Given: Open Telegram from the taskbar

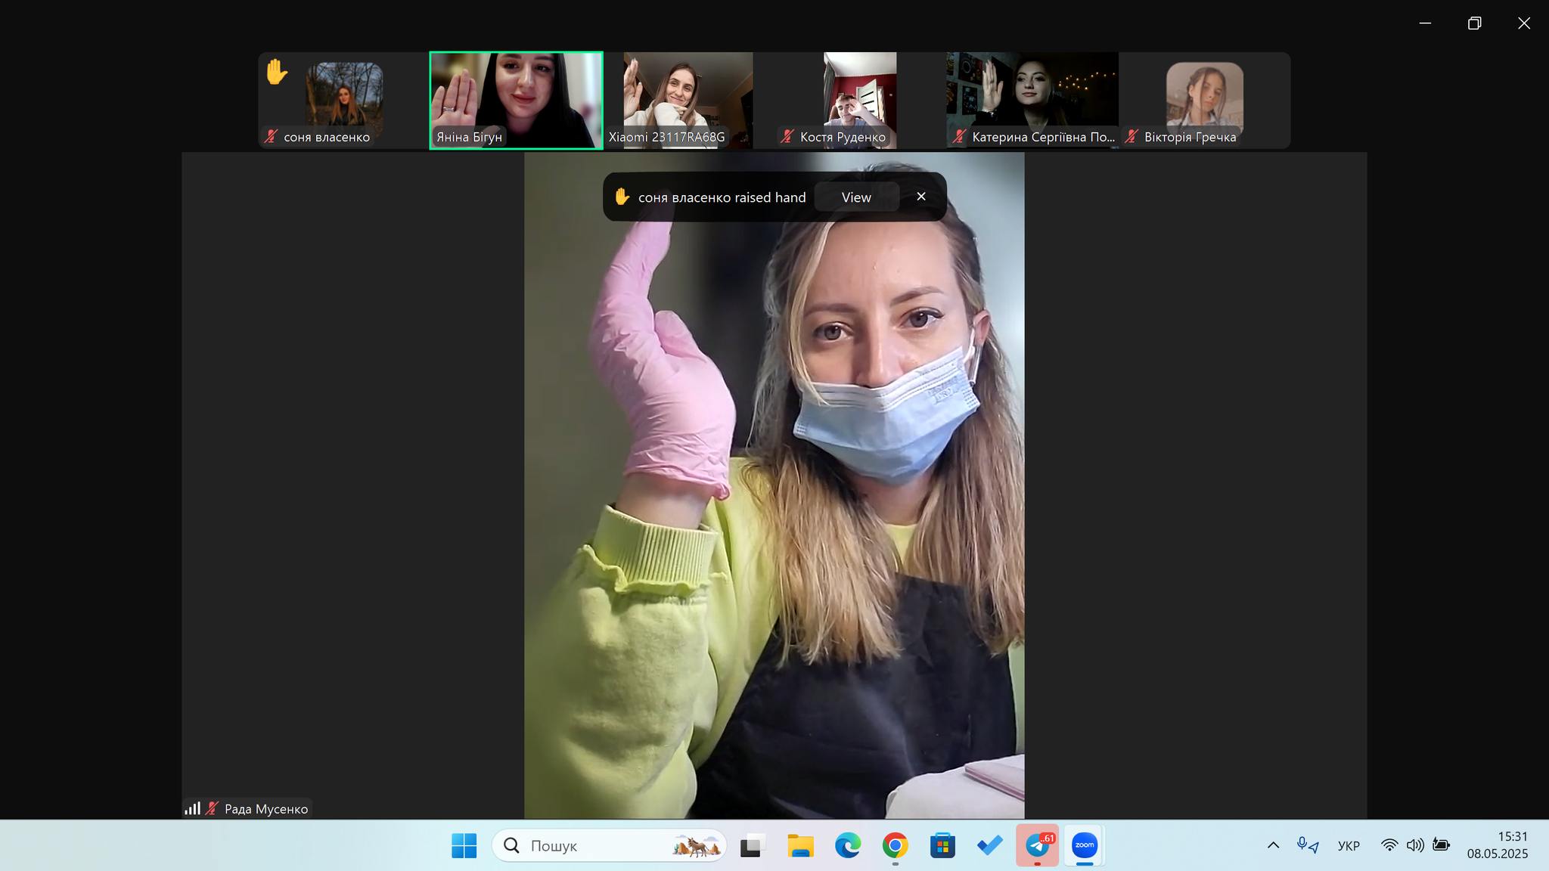Looking at the screenshot, I should click(1037, 845).
